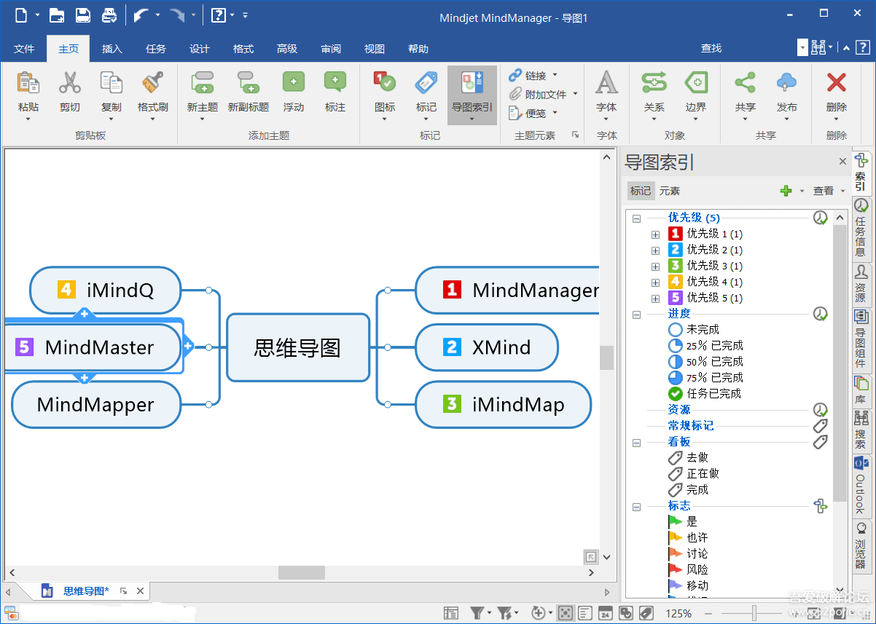Select the 未完成 progress marker
This screenshot has width=876, height=624.
pyautogui.click(x=697, y=329)
